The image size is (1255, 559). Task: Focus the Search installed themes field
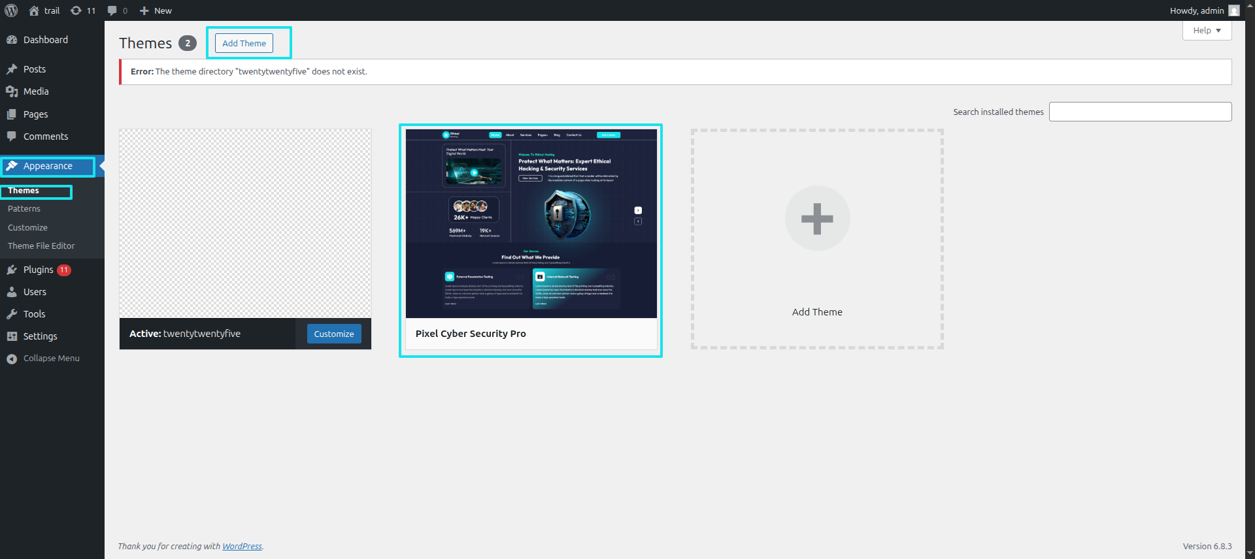coord(1140,112)
